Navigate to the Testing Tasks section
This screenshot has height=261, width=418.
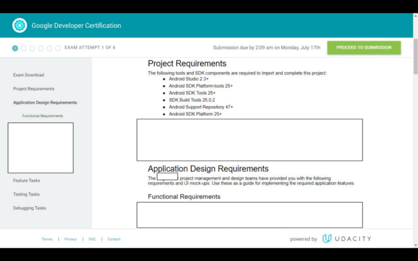pos(26,194)
